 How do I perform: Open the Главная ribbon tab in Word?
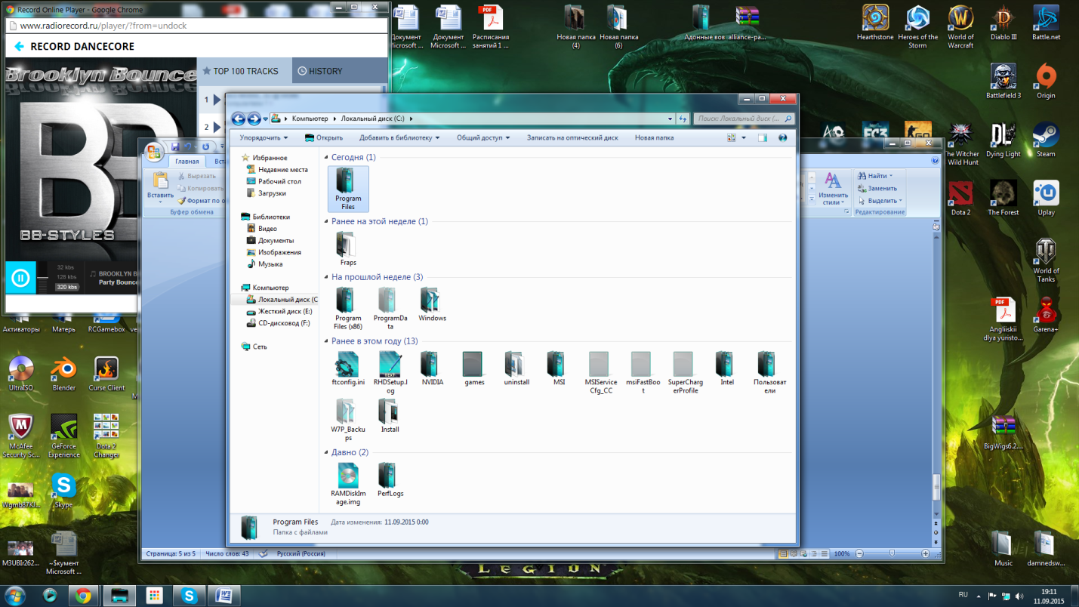pyautogui.click(x=187, y=162)
